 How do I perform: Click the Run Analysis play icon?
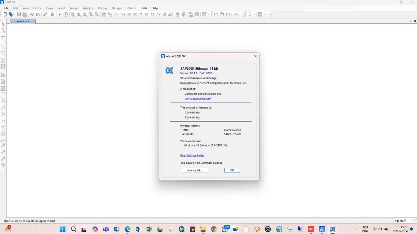(60, 14)
